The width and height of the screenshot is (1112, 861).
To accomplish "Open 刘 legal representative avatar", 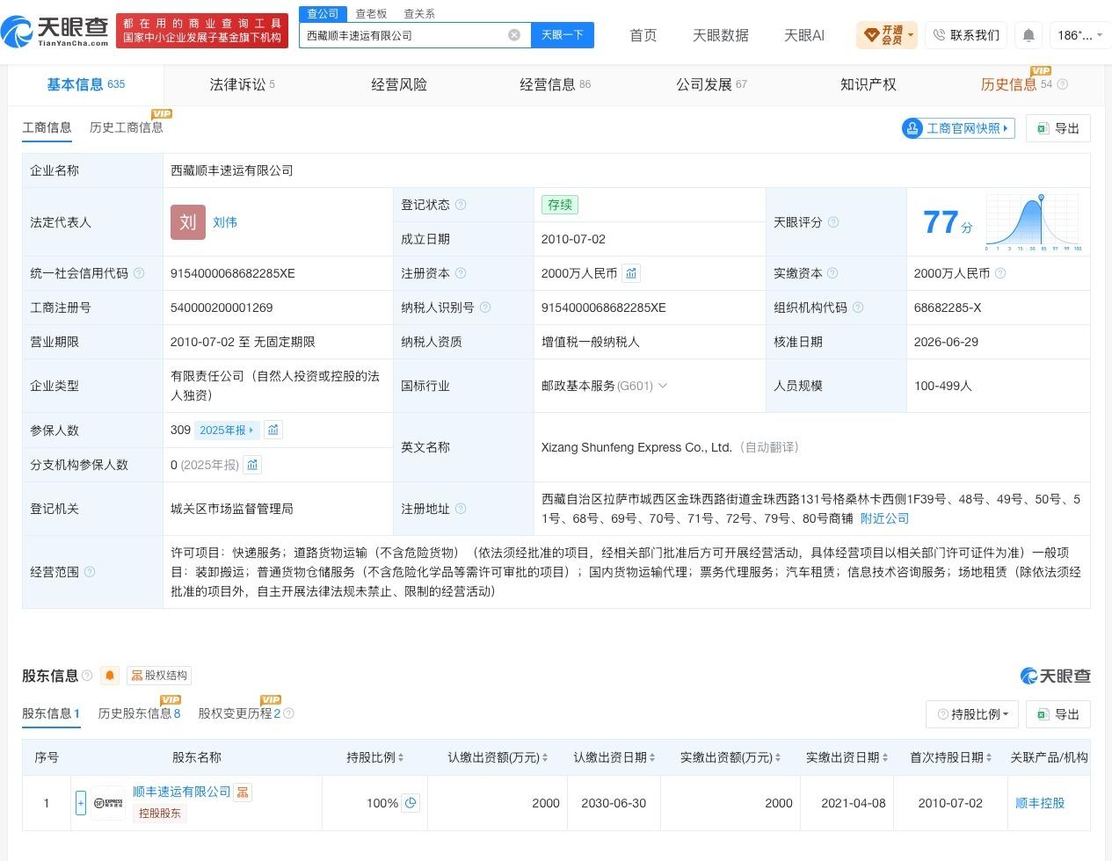I will click(187, 222).
